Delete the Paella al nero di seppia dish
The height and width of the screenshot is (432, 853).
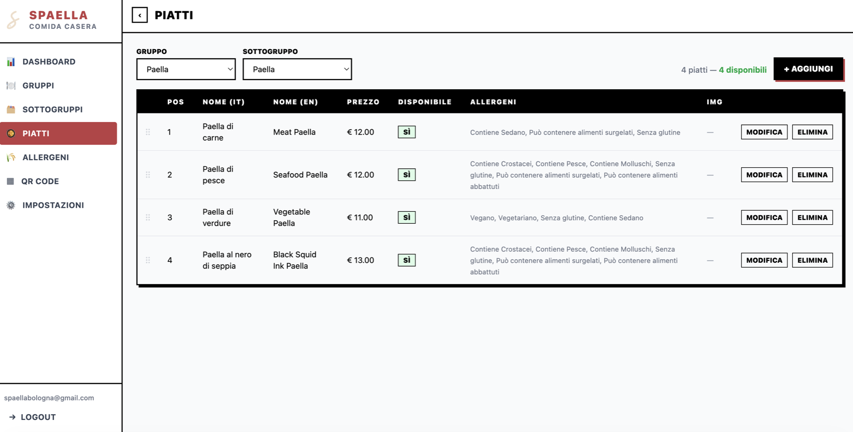812,260
